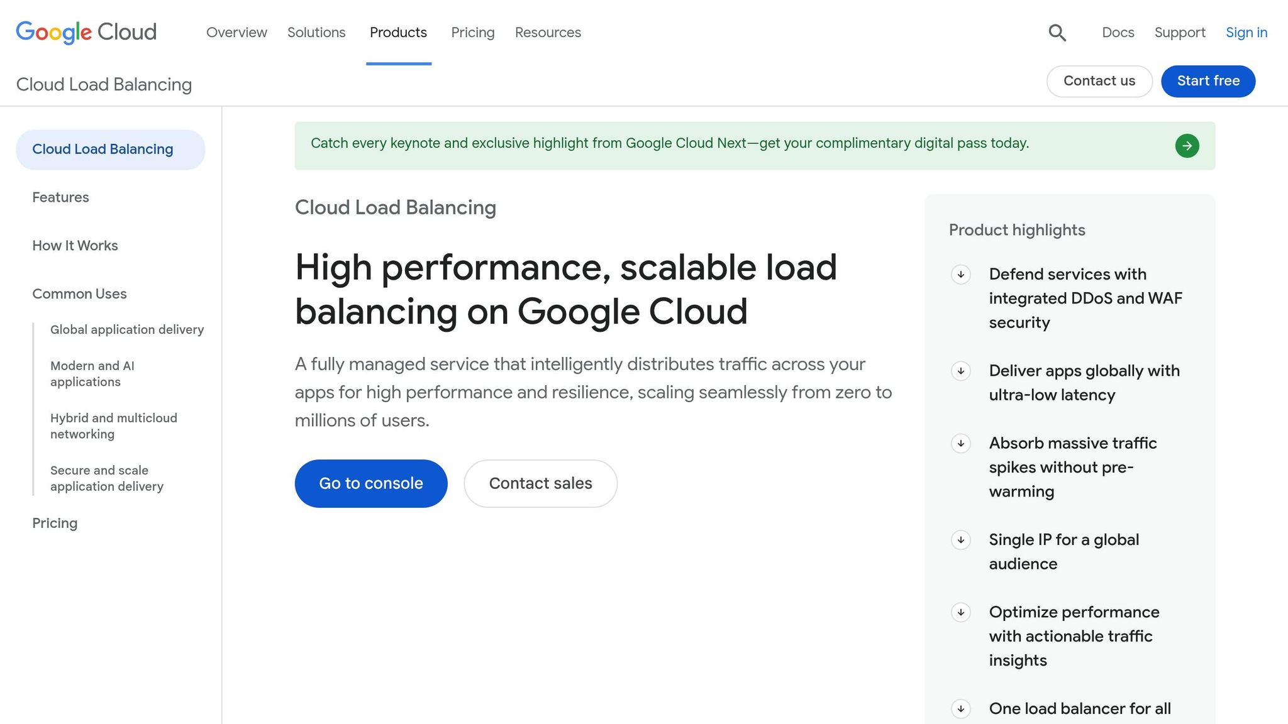1288x724 pixels.
Task: Switch to the Overview tab
Action: click(236, 32)
